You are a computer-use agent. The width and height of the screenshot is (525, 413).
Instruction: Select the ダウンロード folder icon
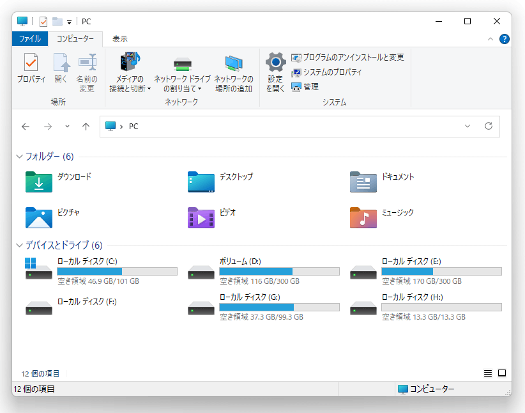pos(39,182)
